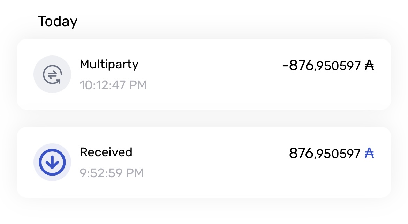Select the Multiparty transaction title
The height and width of the screenshot is (224, 408).
click(x=109, y=64)
